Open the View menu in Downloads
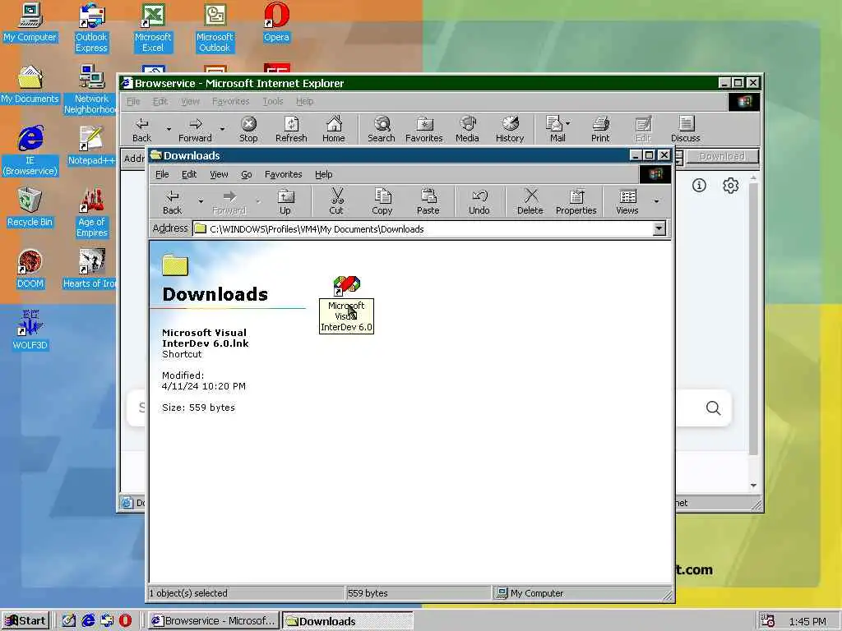This screenshot has width=842, height=631. click(x=219, y=174)
